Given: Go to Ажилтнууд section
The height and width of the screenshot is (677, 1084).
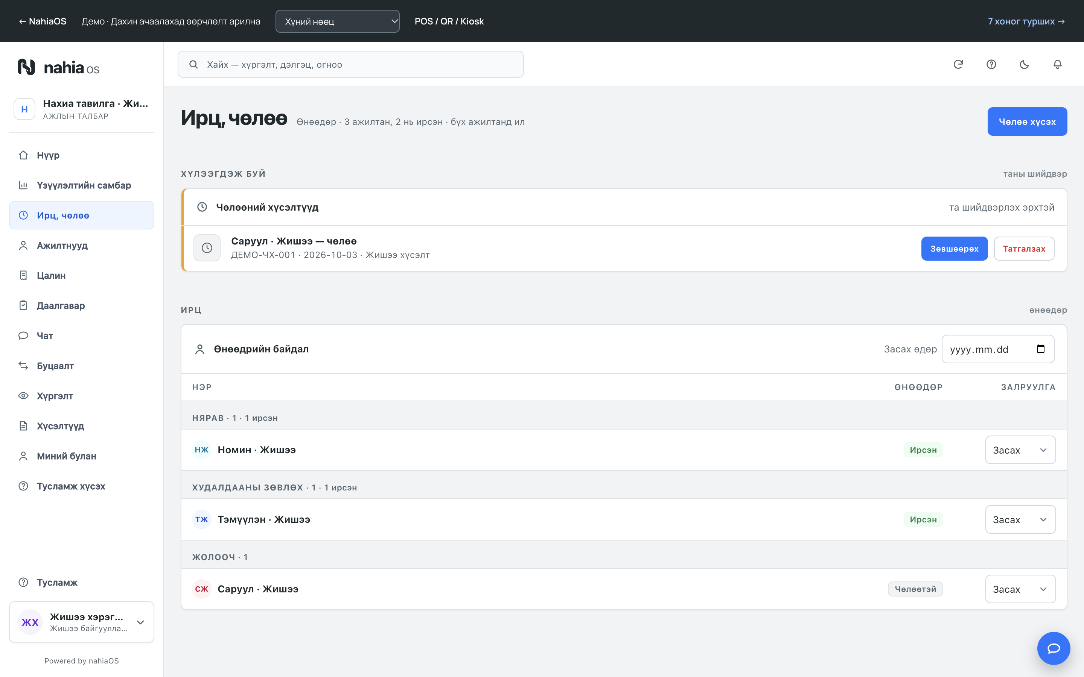Looking at the screenshot, I should tap(82, 245).
